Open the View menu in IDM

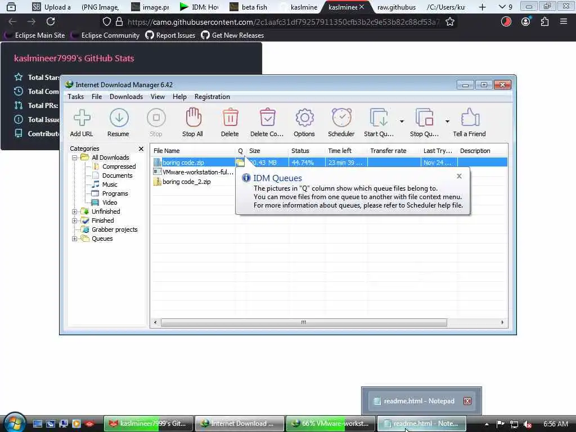coord(157,97)
